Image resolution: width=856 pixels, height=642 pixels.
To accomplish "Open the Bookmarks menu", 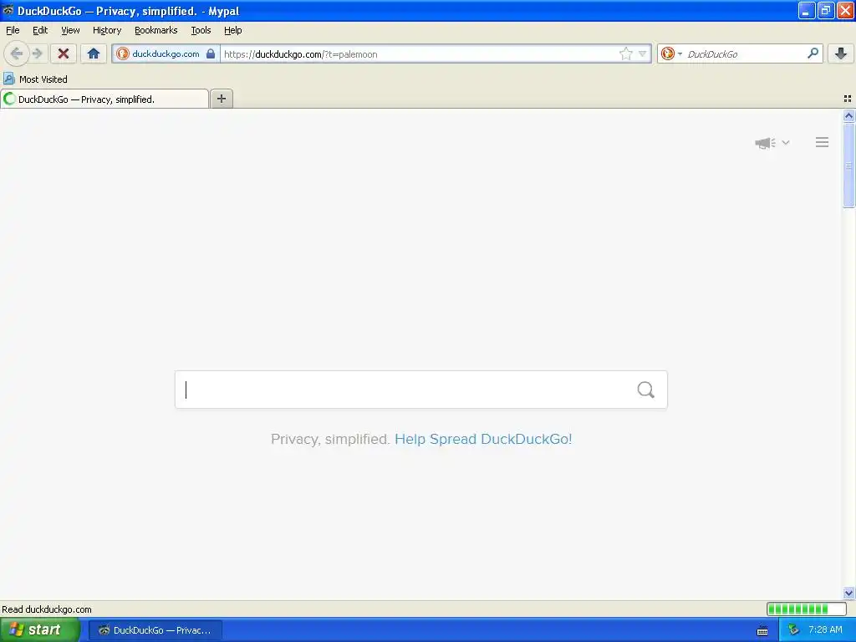I will point(156,30).
